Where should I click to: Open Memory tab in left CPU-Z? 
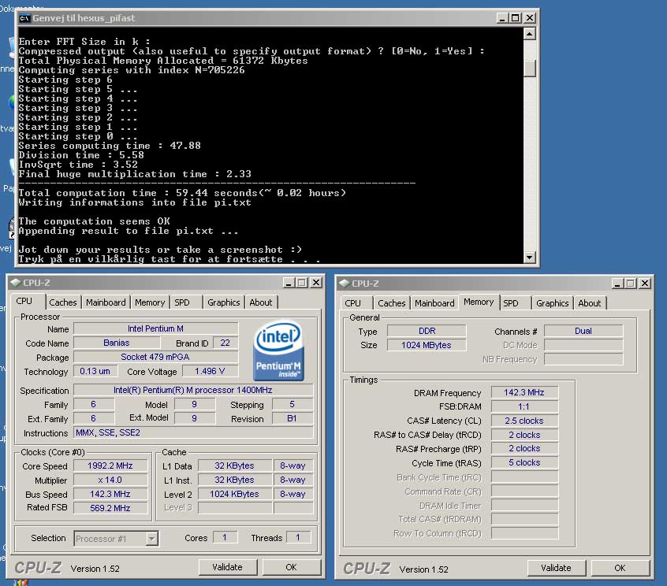[x=150, y=302]
